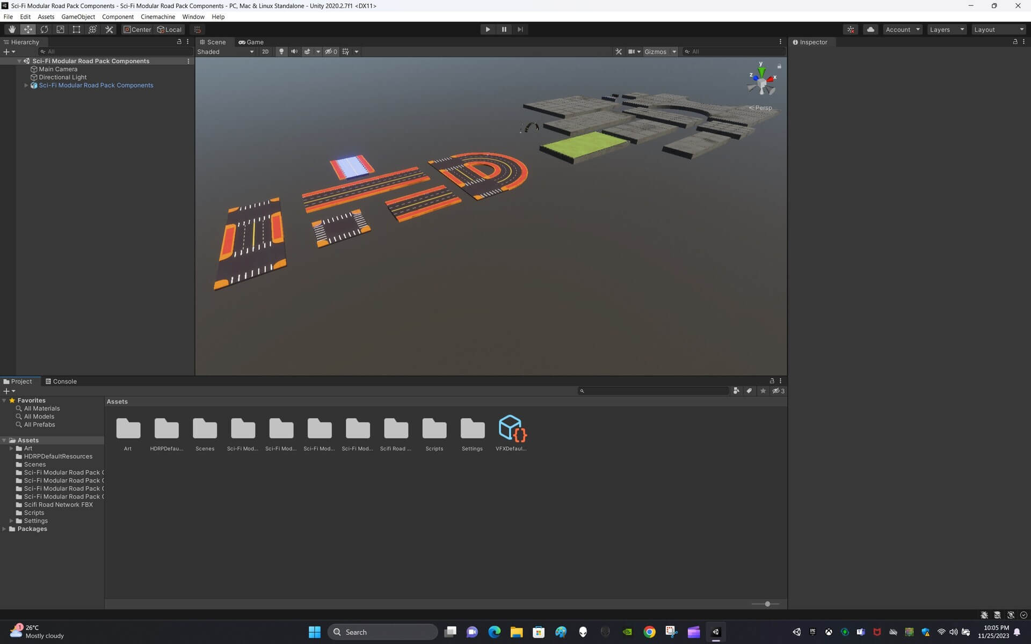Switch to the Console tab
The height and width of the screenshot is (644, 1031).
61,382
